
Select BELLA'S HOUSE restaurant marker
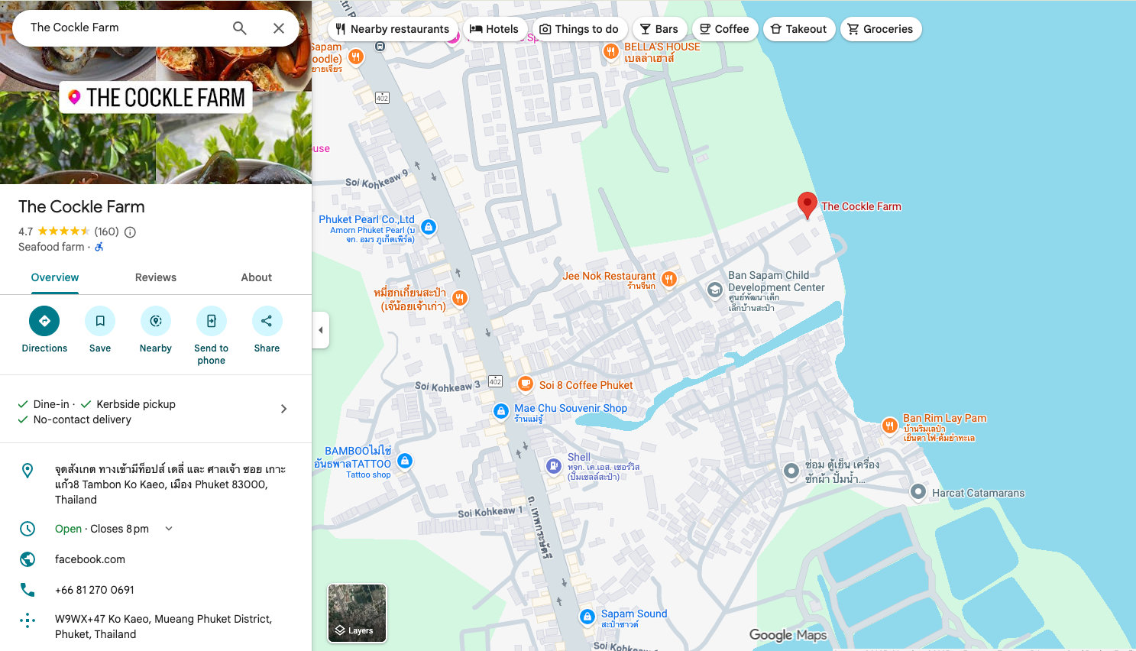click(610, 51)
